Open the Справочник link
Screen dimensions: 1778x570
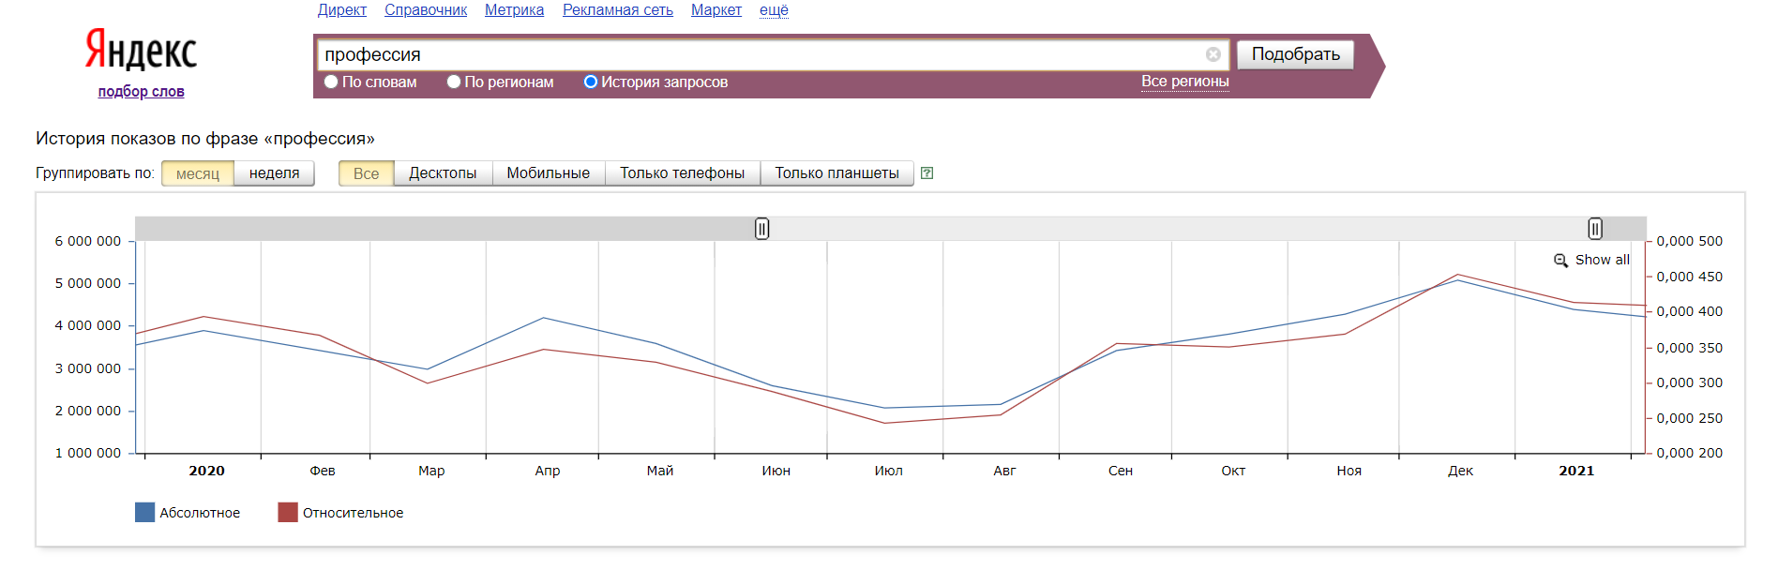point(426,10)
